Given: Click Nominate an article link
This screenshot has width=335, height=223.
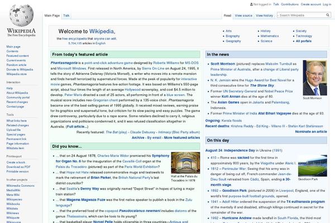Looking at the screenshot, I should (311, 132).
